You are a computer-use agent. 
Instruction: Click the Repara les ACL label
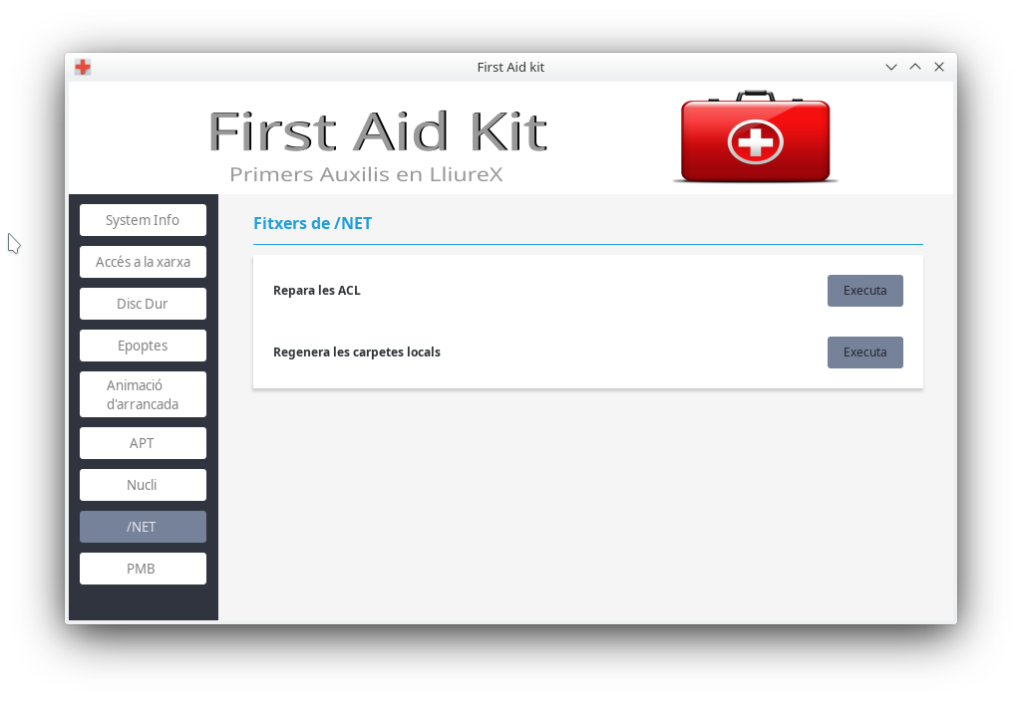pos(317,291)
